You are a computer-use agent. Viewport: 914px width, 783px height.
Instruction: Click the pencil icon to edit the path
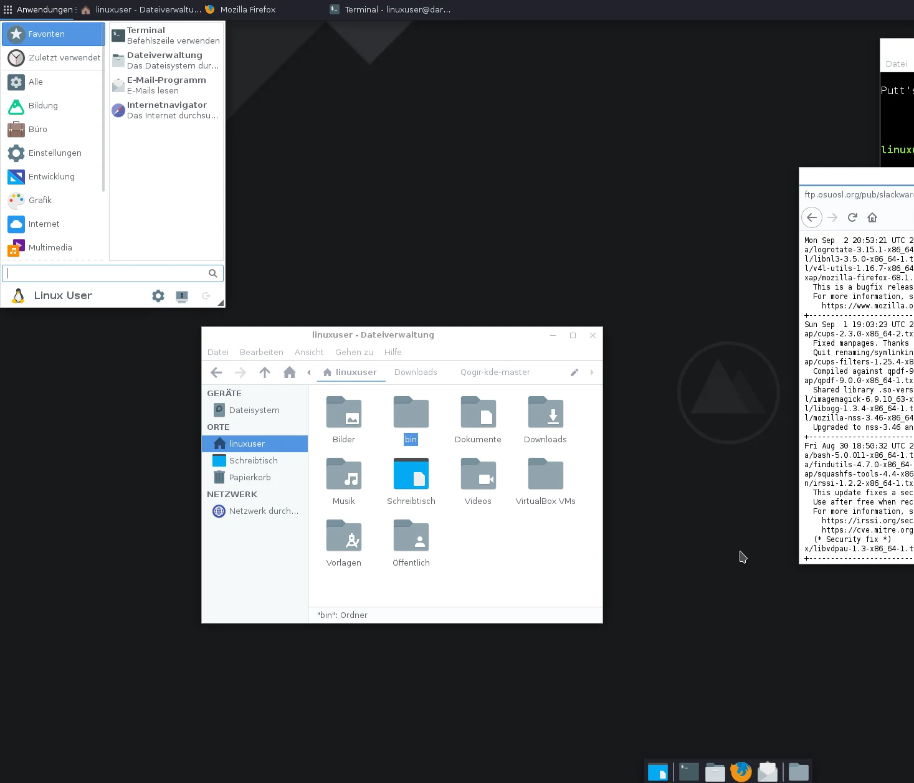574,373
